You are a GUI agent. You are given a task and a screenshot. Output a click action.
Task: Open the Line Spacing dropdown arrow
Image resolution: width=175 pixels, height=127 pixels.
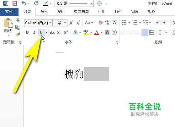166,32
